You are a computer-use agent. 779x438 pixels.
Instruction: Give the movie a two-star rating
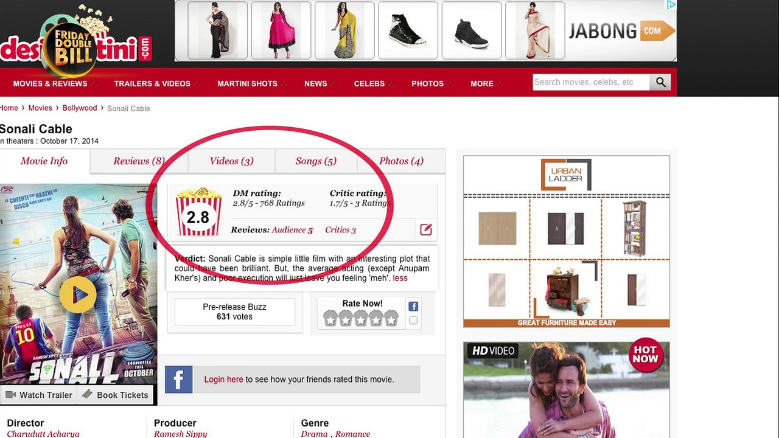tap(346, 318)
